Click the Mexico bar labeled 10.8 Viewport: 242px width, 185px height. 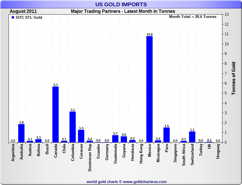149,89
